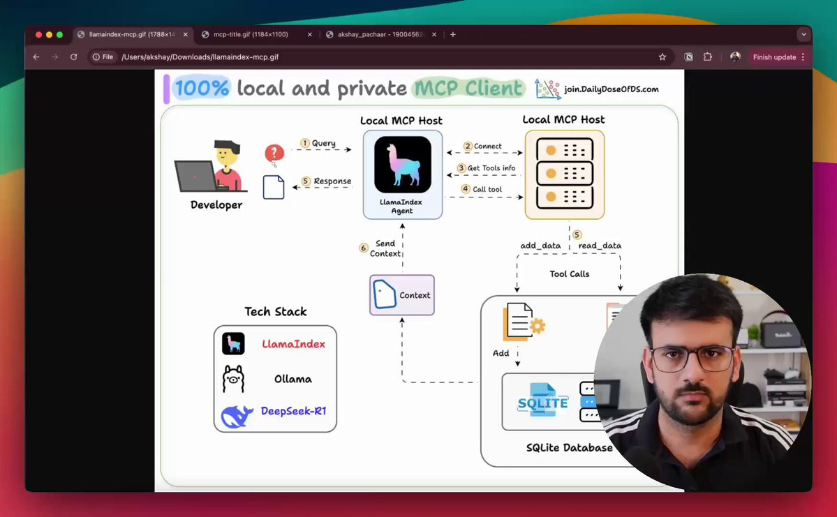Click the blank document Response icon
Viewport: 837px width, 517px height.
click(x=274, y=187)
